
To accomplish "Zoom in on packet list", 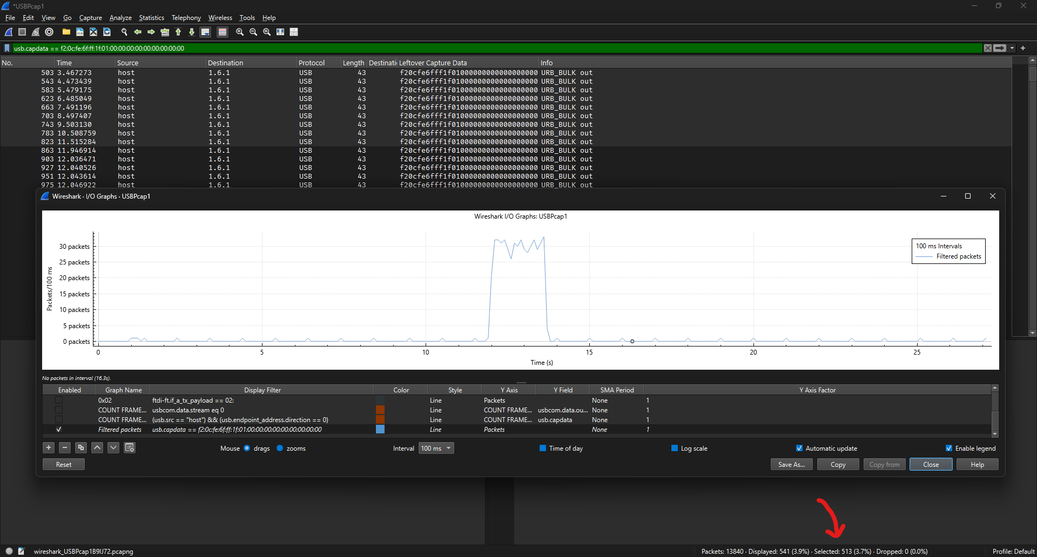I will [239, 32].
